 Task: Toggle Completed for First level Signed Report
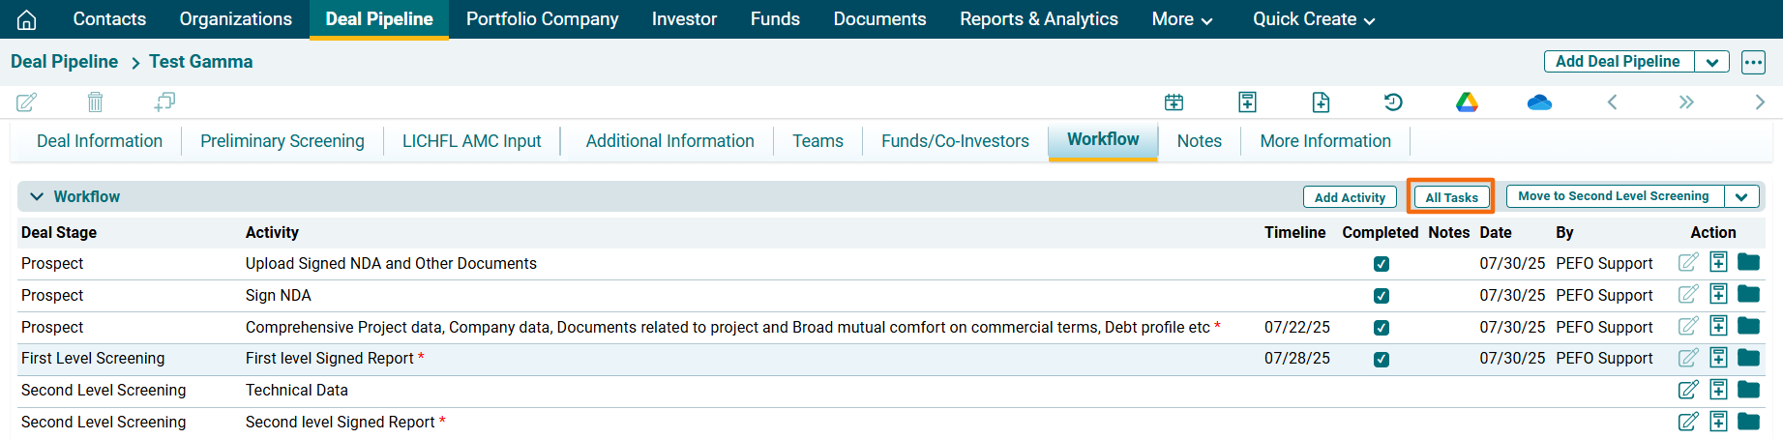[x=1382, y=359]
